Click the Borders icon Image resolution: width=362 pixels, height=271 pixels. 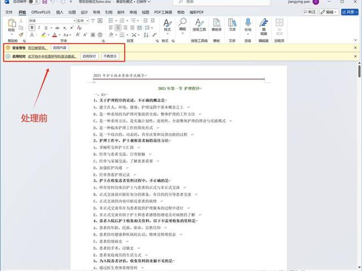[x=122, y=35]
